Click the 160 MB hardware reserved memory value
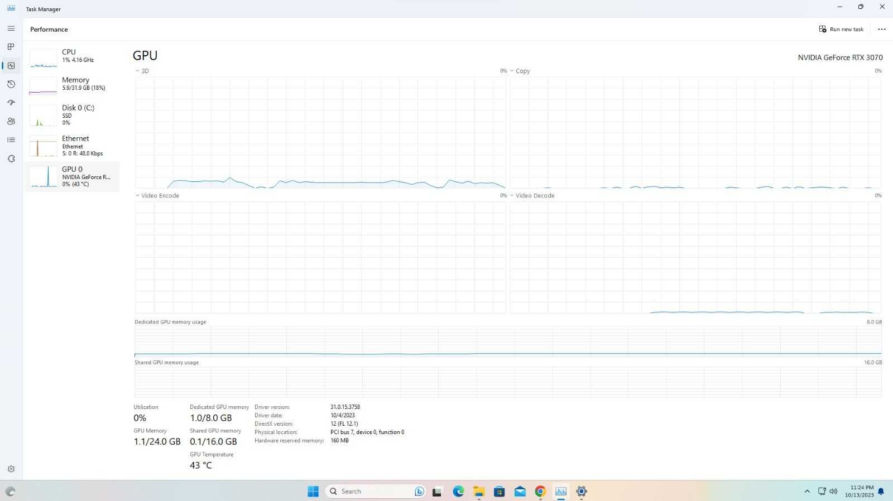This screenshot has height=501, width=893. (339, 440)
